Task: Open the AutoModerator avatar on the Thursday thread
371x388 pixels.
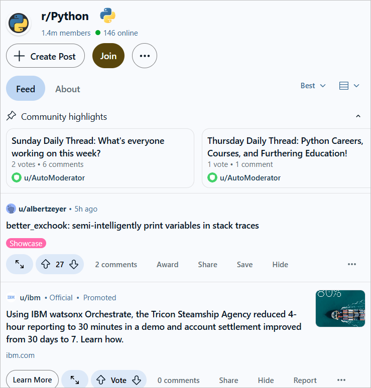Action: point(212,177)
